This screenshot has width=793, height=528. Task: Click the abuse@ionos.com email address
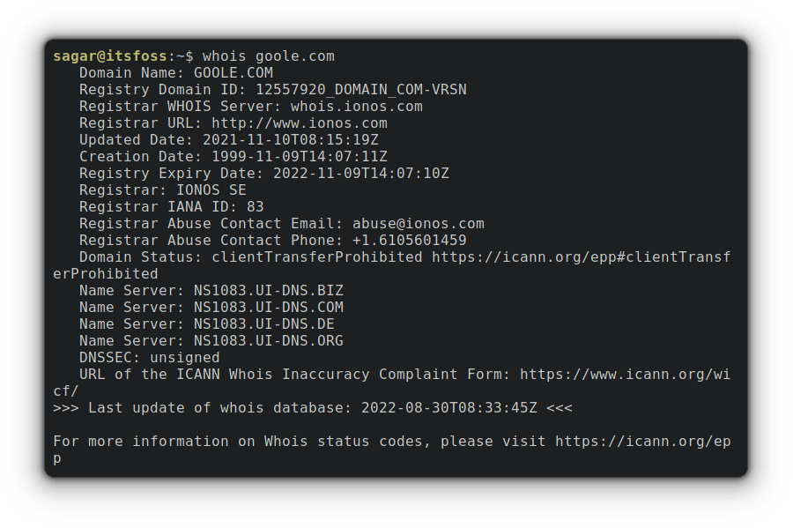tap(419, 224)
